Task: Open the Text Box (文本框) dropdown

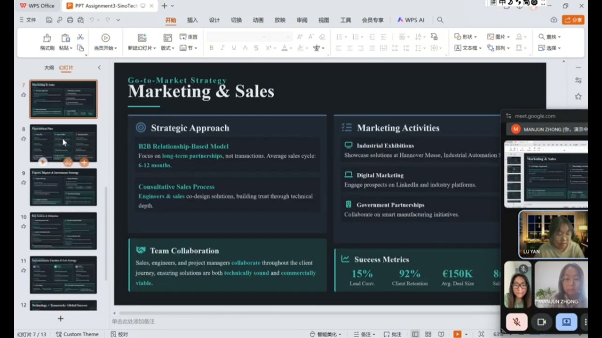Action: coord(468,48)
